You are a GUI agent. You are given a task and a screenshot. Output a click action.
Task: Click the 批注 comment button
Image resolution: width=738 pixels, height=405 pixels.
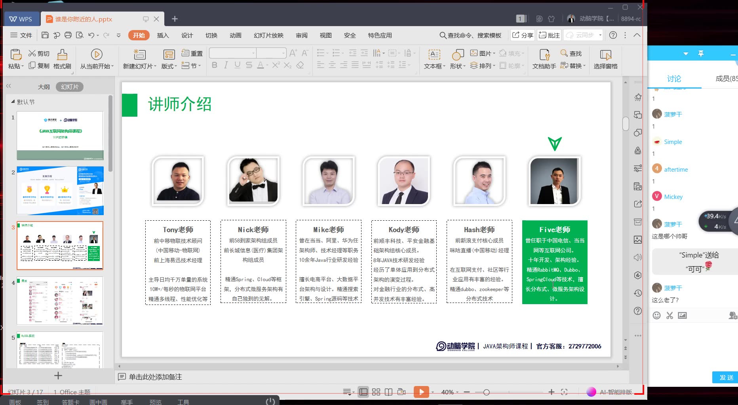click(x=549, y=35)
